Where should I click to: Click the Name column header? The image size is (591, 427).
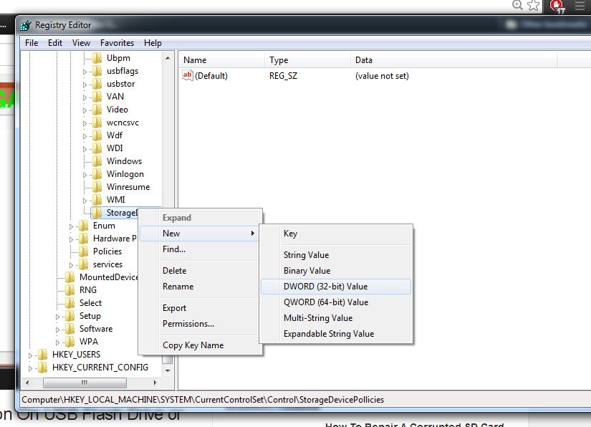coord(222,60)
